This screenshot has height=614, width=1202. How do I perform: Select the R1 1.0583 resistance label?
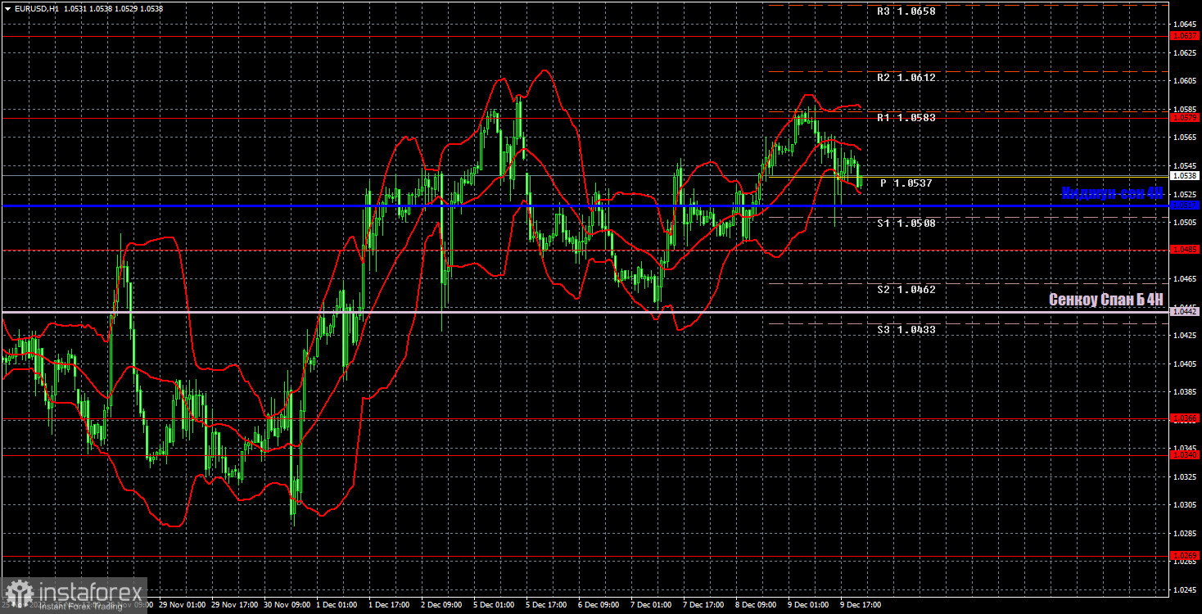[x=906, y=118]
